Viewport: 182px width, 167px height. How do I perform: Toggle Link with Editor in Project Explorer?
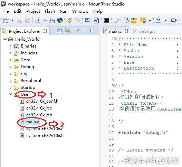click(x=67, y=31)
